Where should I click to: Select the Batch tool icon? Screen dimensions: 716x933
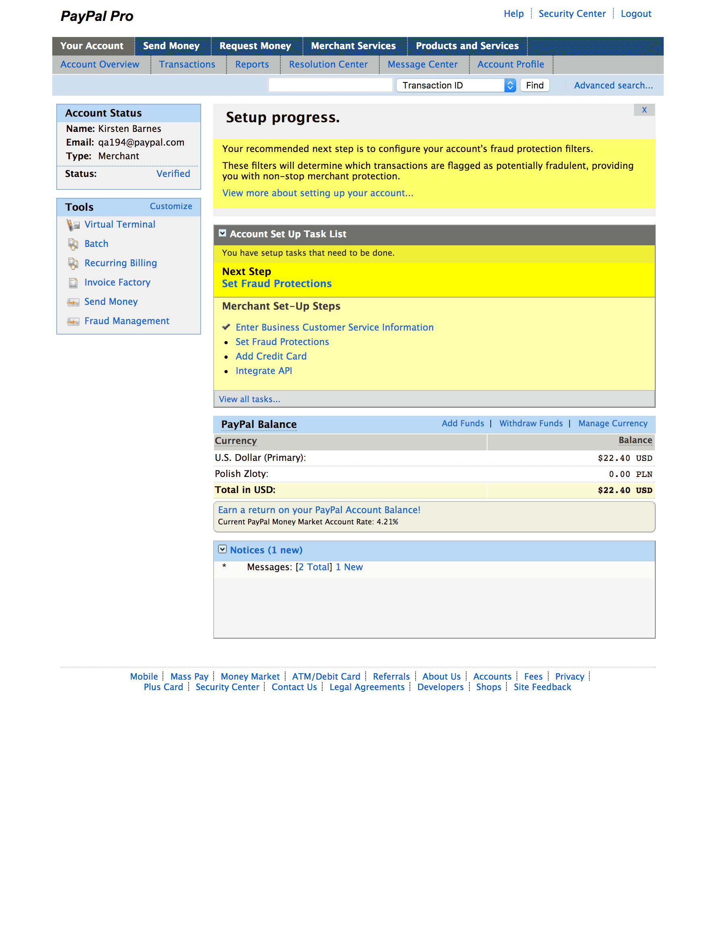(x=73, y=244)
